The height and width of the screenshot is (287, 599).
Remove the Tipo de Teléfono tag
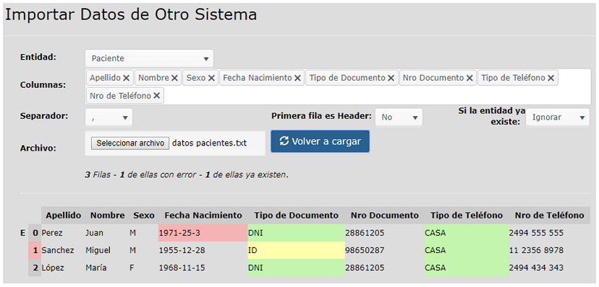551,78
